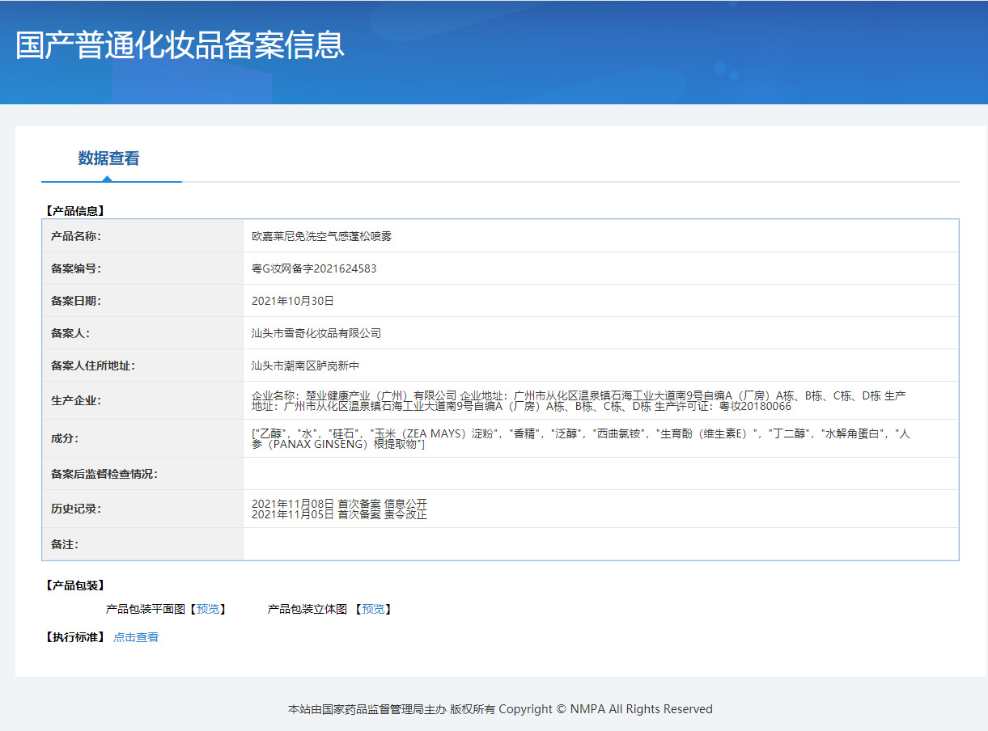Select history entry 2021年11月08日 首次备案 信息公开
This screenshot has width=988, height=731.
coord(339,504)
